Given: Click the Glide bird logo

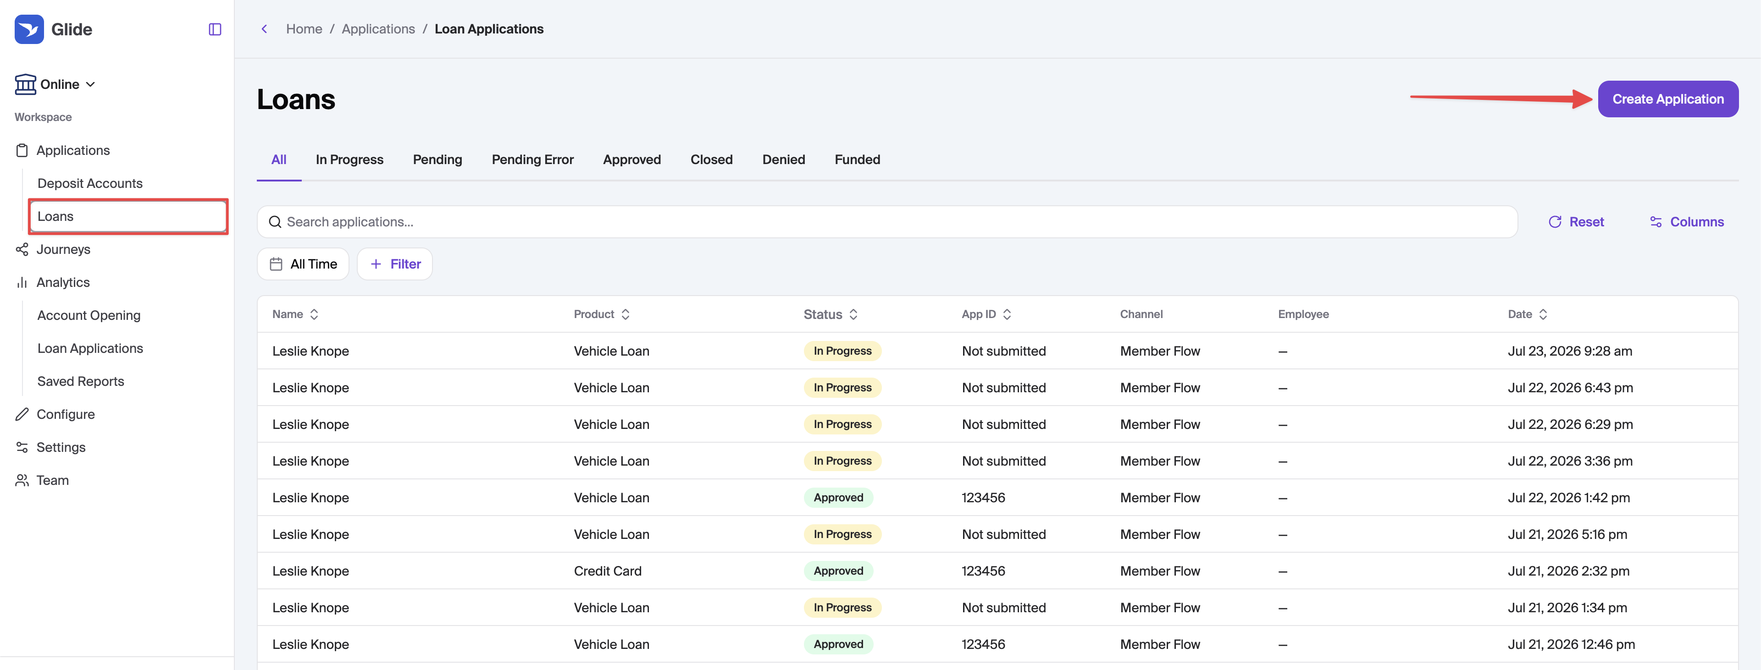Looking at the screenshot, I should [x=29, y=29].
